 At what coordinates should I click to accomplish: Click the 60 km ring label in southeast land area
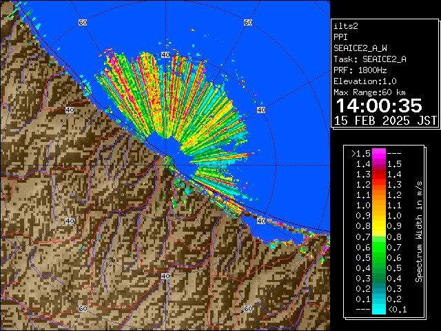pos(248,308)
